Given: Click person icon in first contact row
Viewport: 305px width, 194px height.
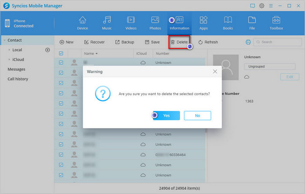Looking at the screenshot, I should (x=74, y=63).
